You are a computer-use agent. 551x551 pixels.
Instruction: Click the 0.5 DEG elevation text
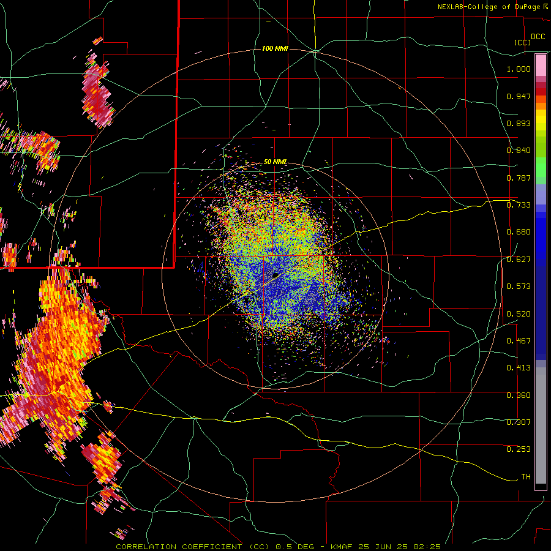[295, 547]
